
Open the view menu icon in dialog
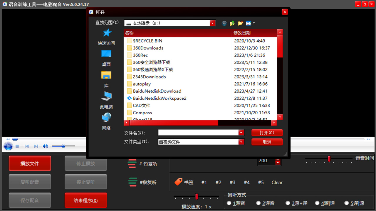[250, 23]
